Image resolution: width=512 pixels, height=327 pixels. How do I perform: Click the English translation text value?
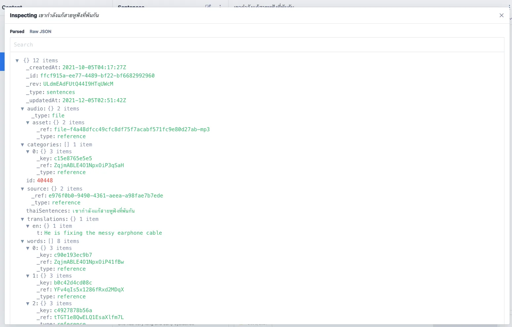103,233
